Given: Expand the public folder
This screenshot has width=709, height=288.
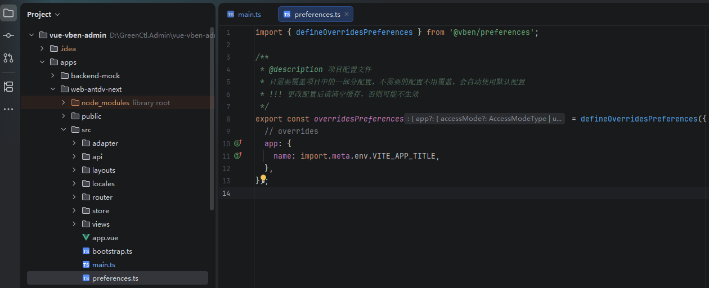Looking at the screenshot, I should coord(64,116).
